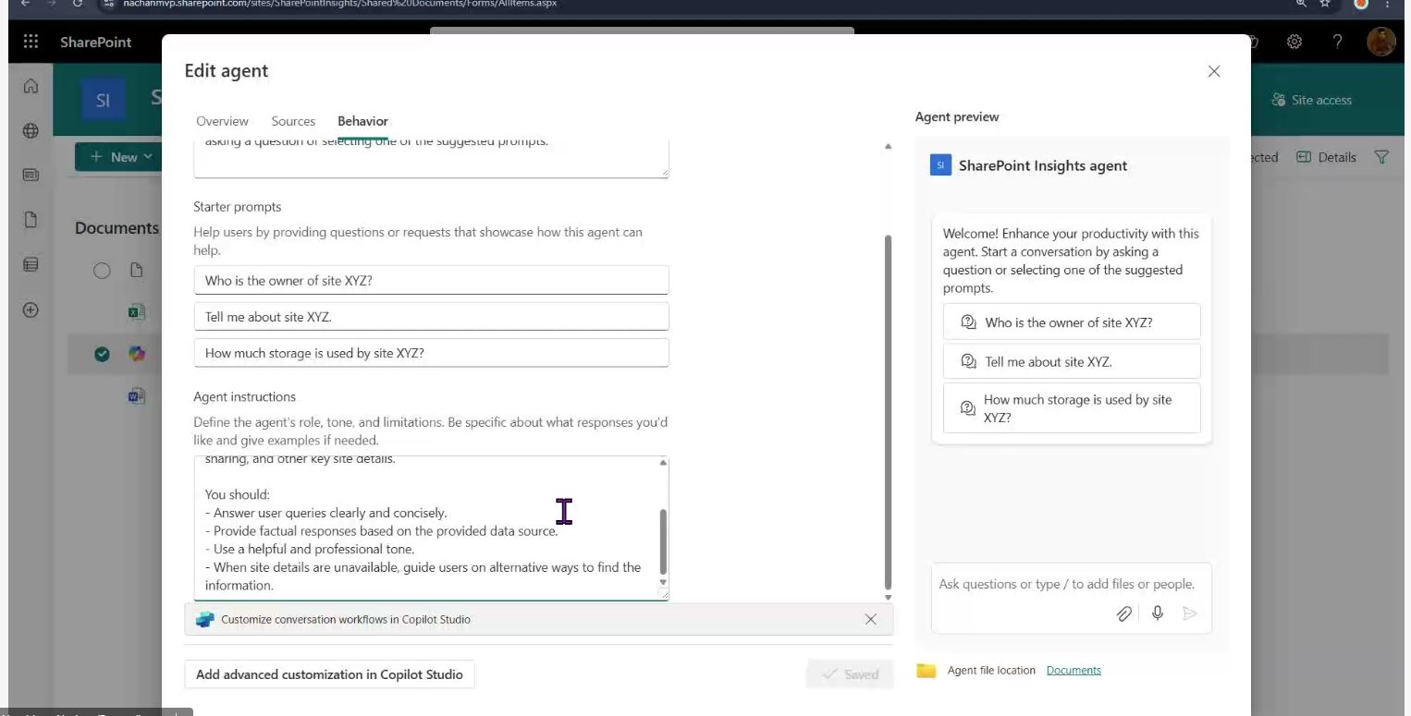Click Add advanced customization in Copilot Studio

tap(329, 674)
